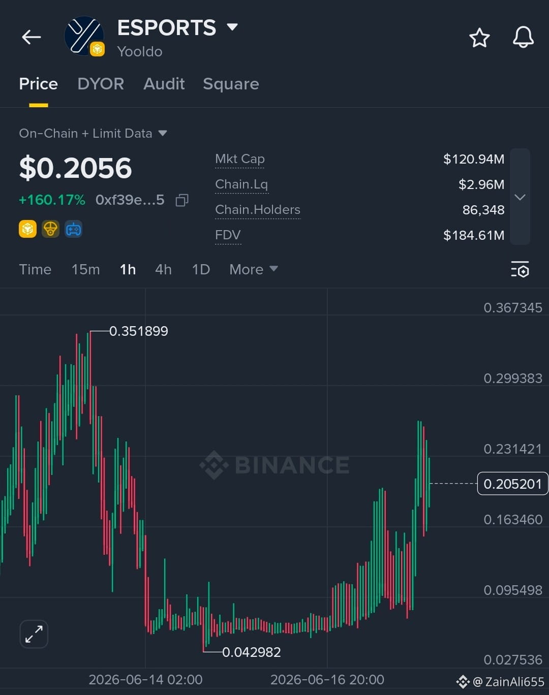Tap the $184.61M FDV value

[474, 235]
